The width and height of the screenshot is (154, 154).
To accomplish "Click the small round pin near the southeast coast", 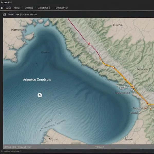I will pyautogui.click(x=140, y=112).
